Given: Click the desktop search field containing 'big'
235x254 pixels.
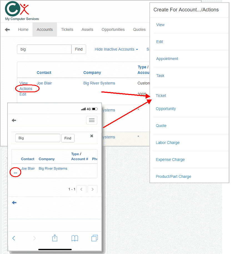Looking at the screenshot, I should [x=44, y=49].
